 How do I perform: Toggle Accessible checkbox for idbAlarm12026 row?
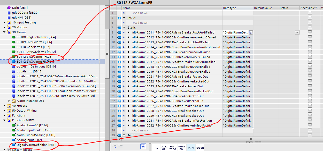tap(310, 101)
